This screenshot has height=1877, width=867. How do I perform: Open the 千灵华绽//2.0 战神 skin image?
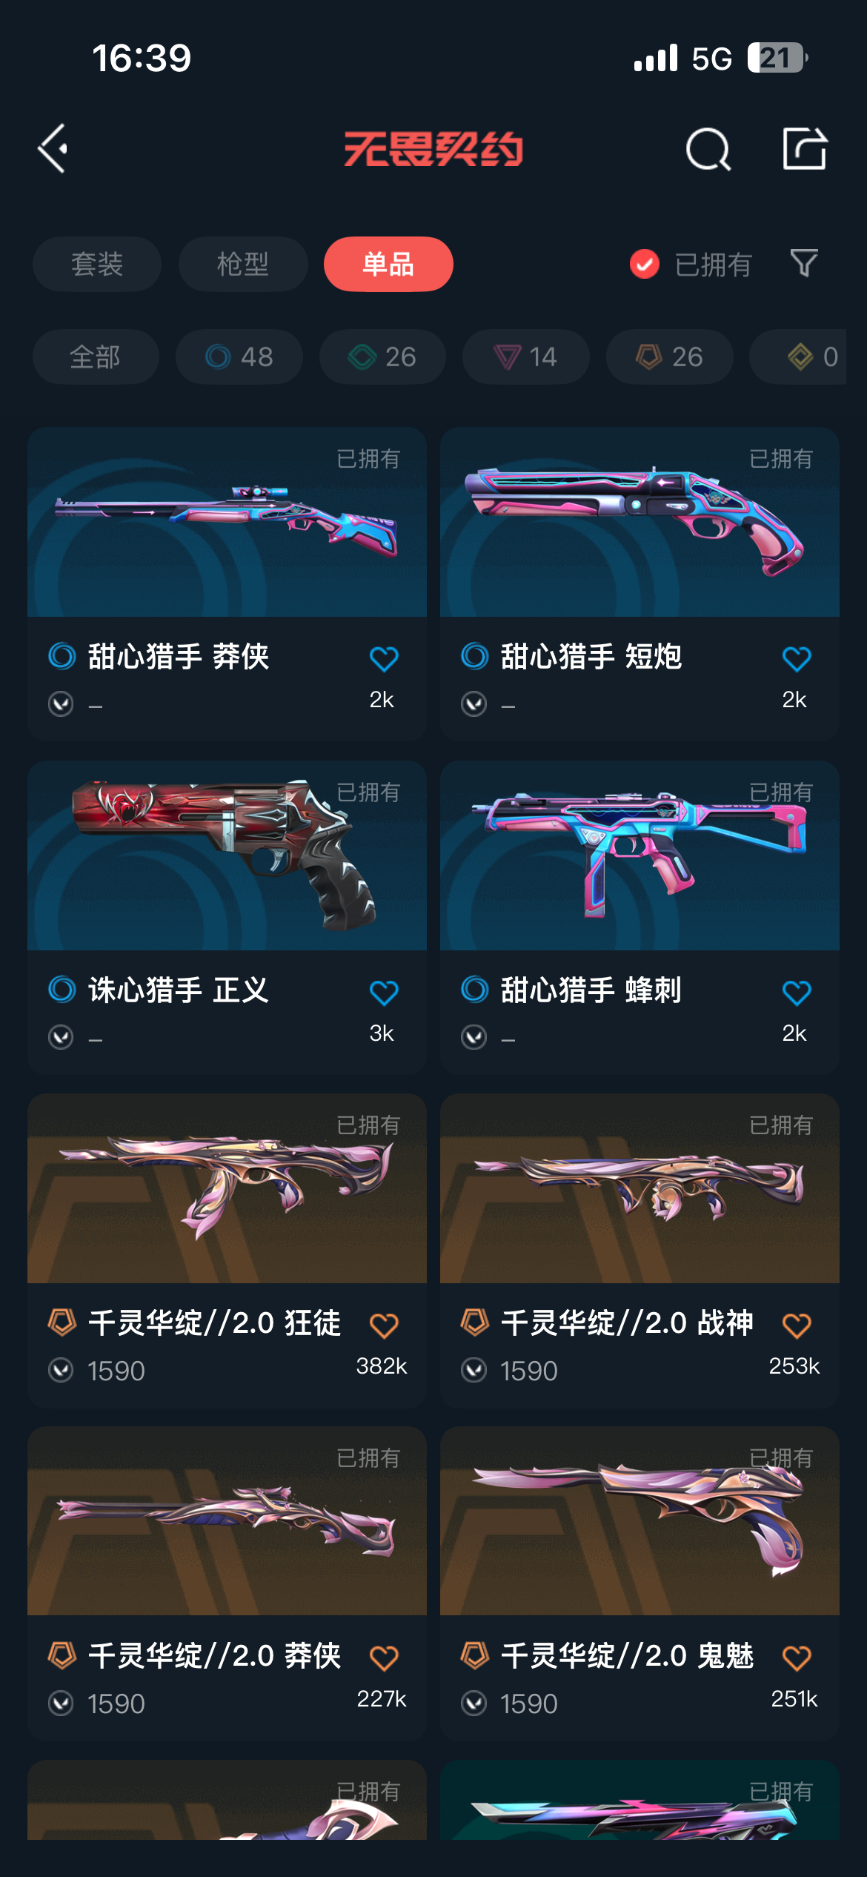pos(640,1188)
